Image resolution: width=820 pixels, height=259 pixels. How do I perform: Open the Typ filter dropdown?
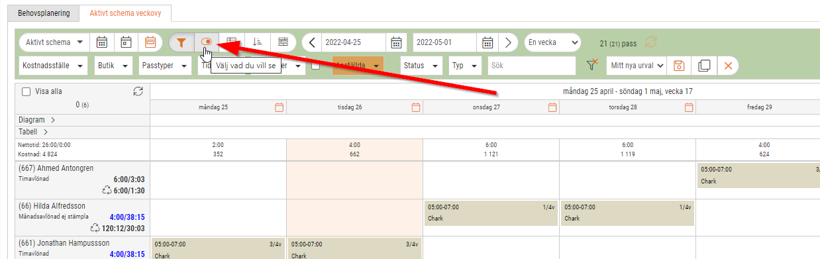pos(465,66)
